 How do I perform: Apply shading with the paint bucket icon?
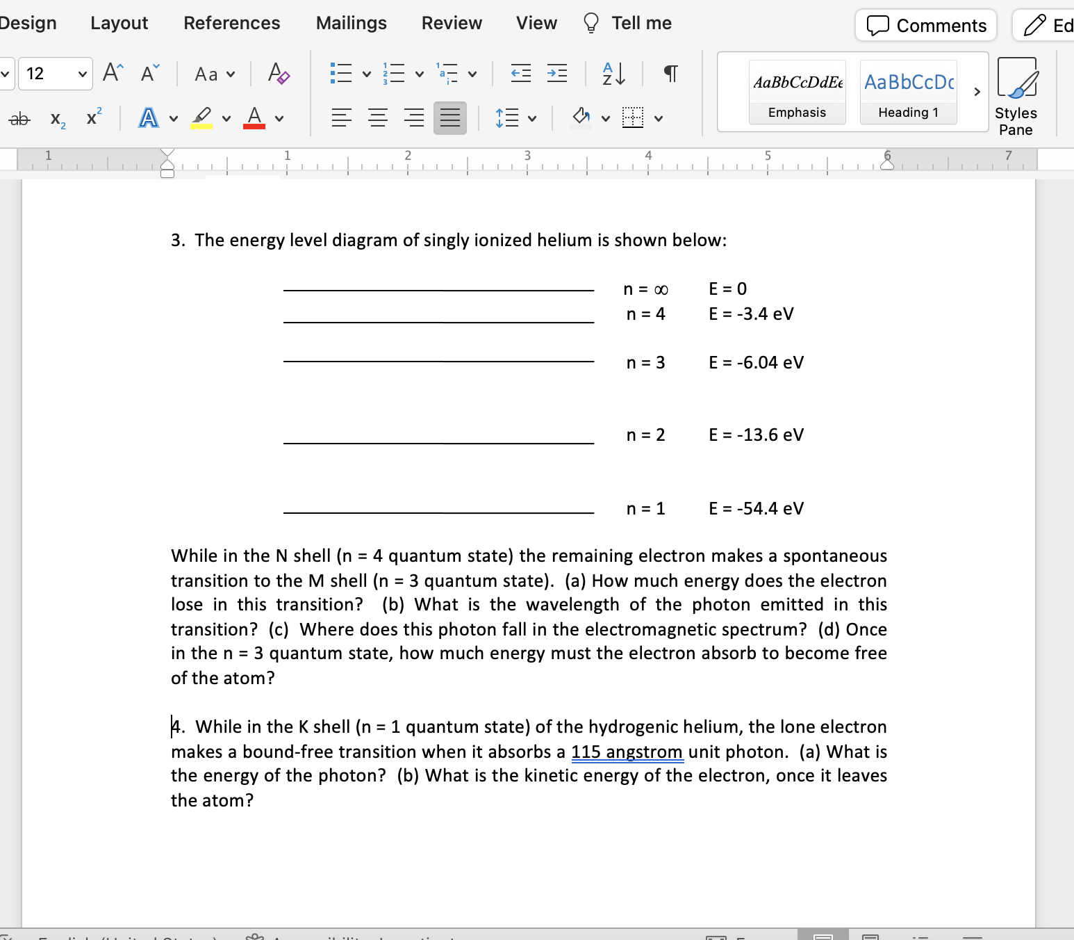[x=581, y=117]
